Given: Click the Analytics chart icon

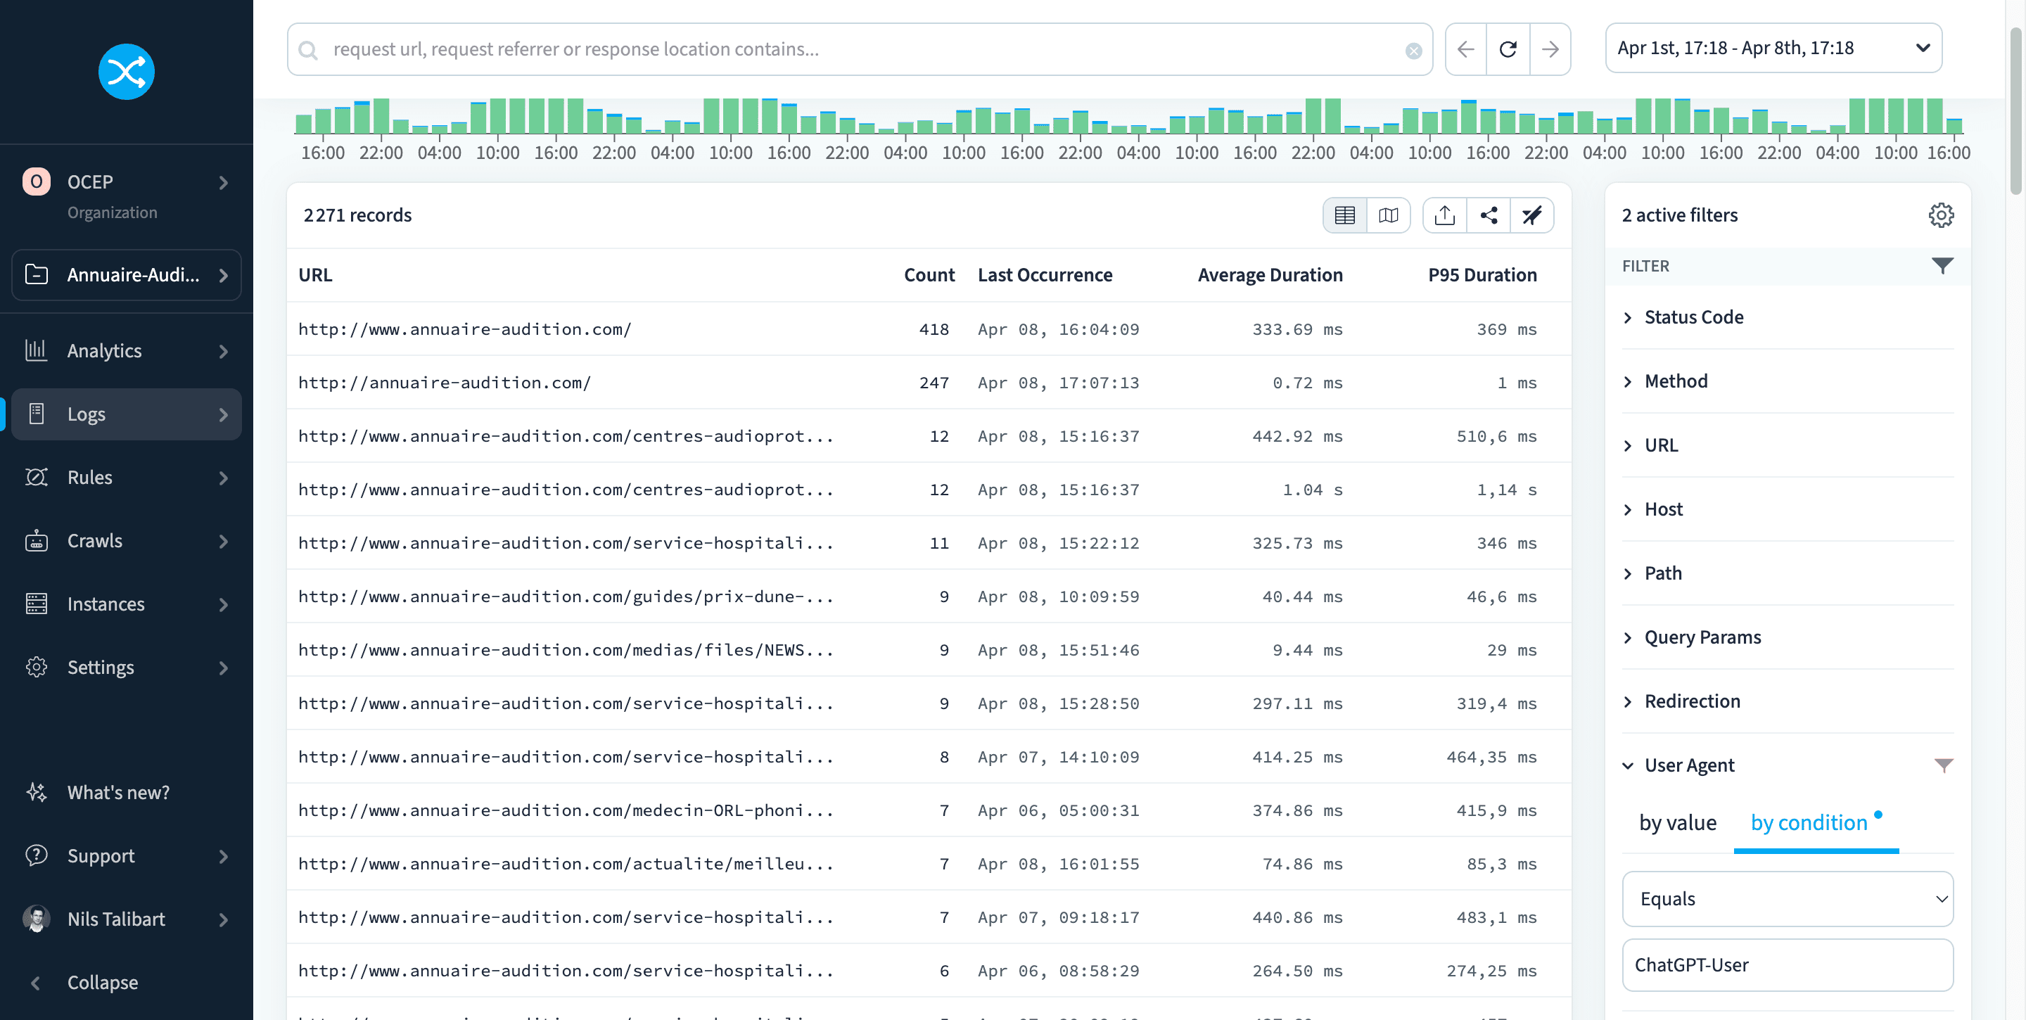Looking at the screenshot, I should tap(36, 351).
